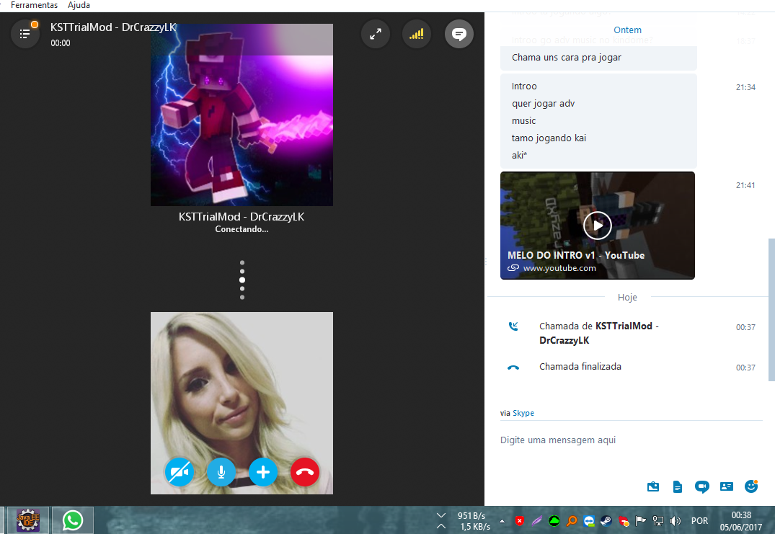Click the 'Chama uns cara pra jogar' message
The height and width of the screenshot is (534, 775).
[x=567, y=58]
